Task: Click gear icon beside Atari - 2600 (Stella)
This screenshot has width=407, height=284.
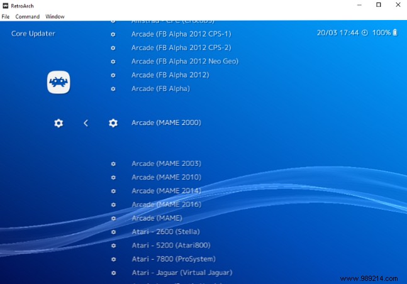Action: tap(113, 232)
